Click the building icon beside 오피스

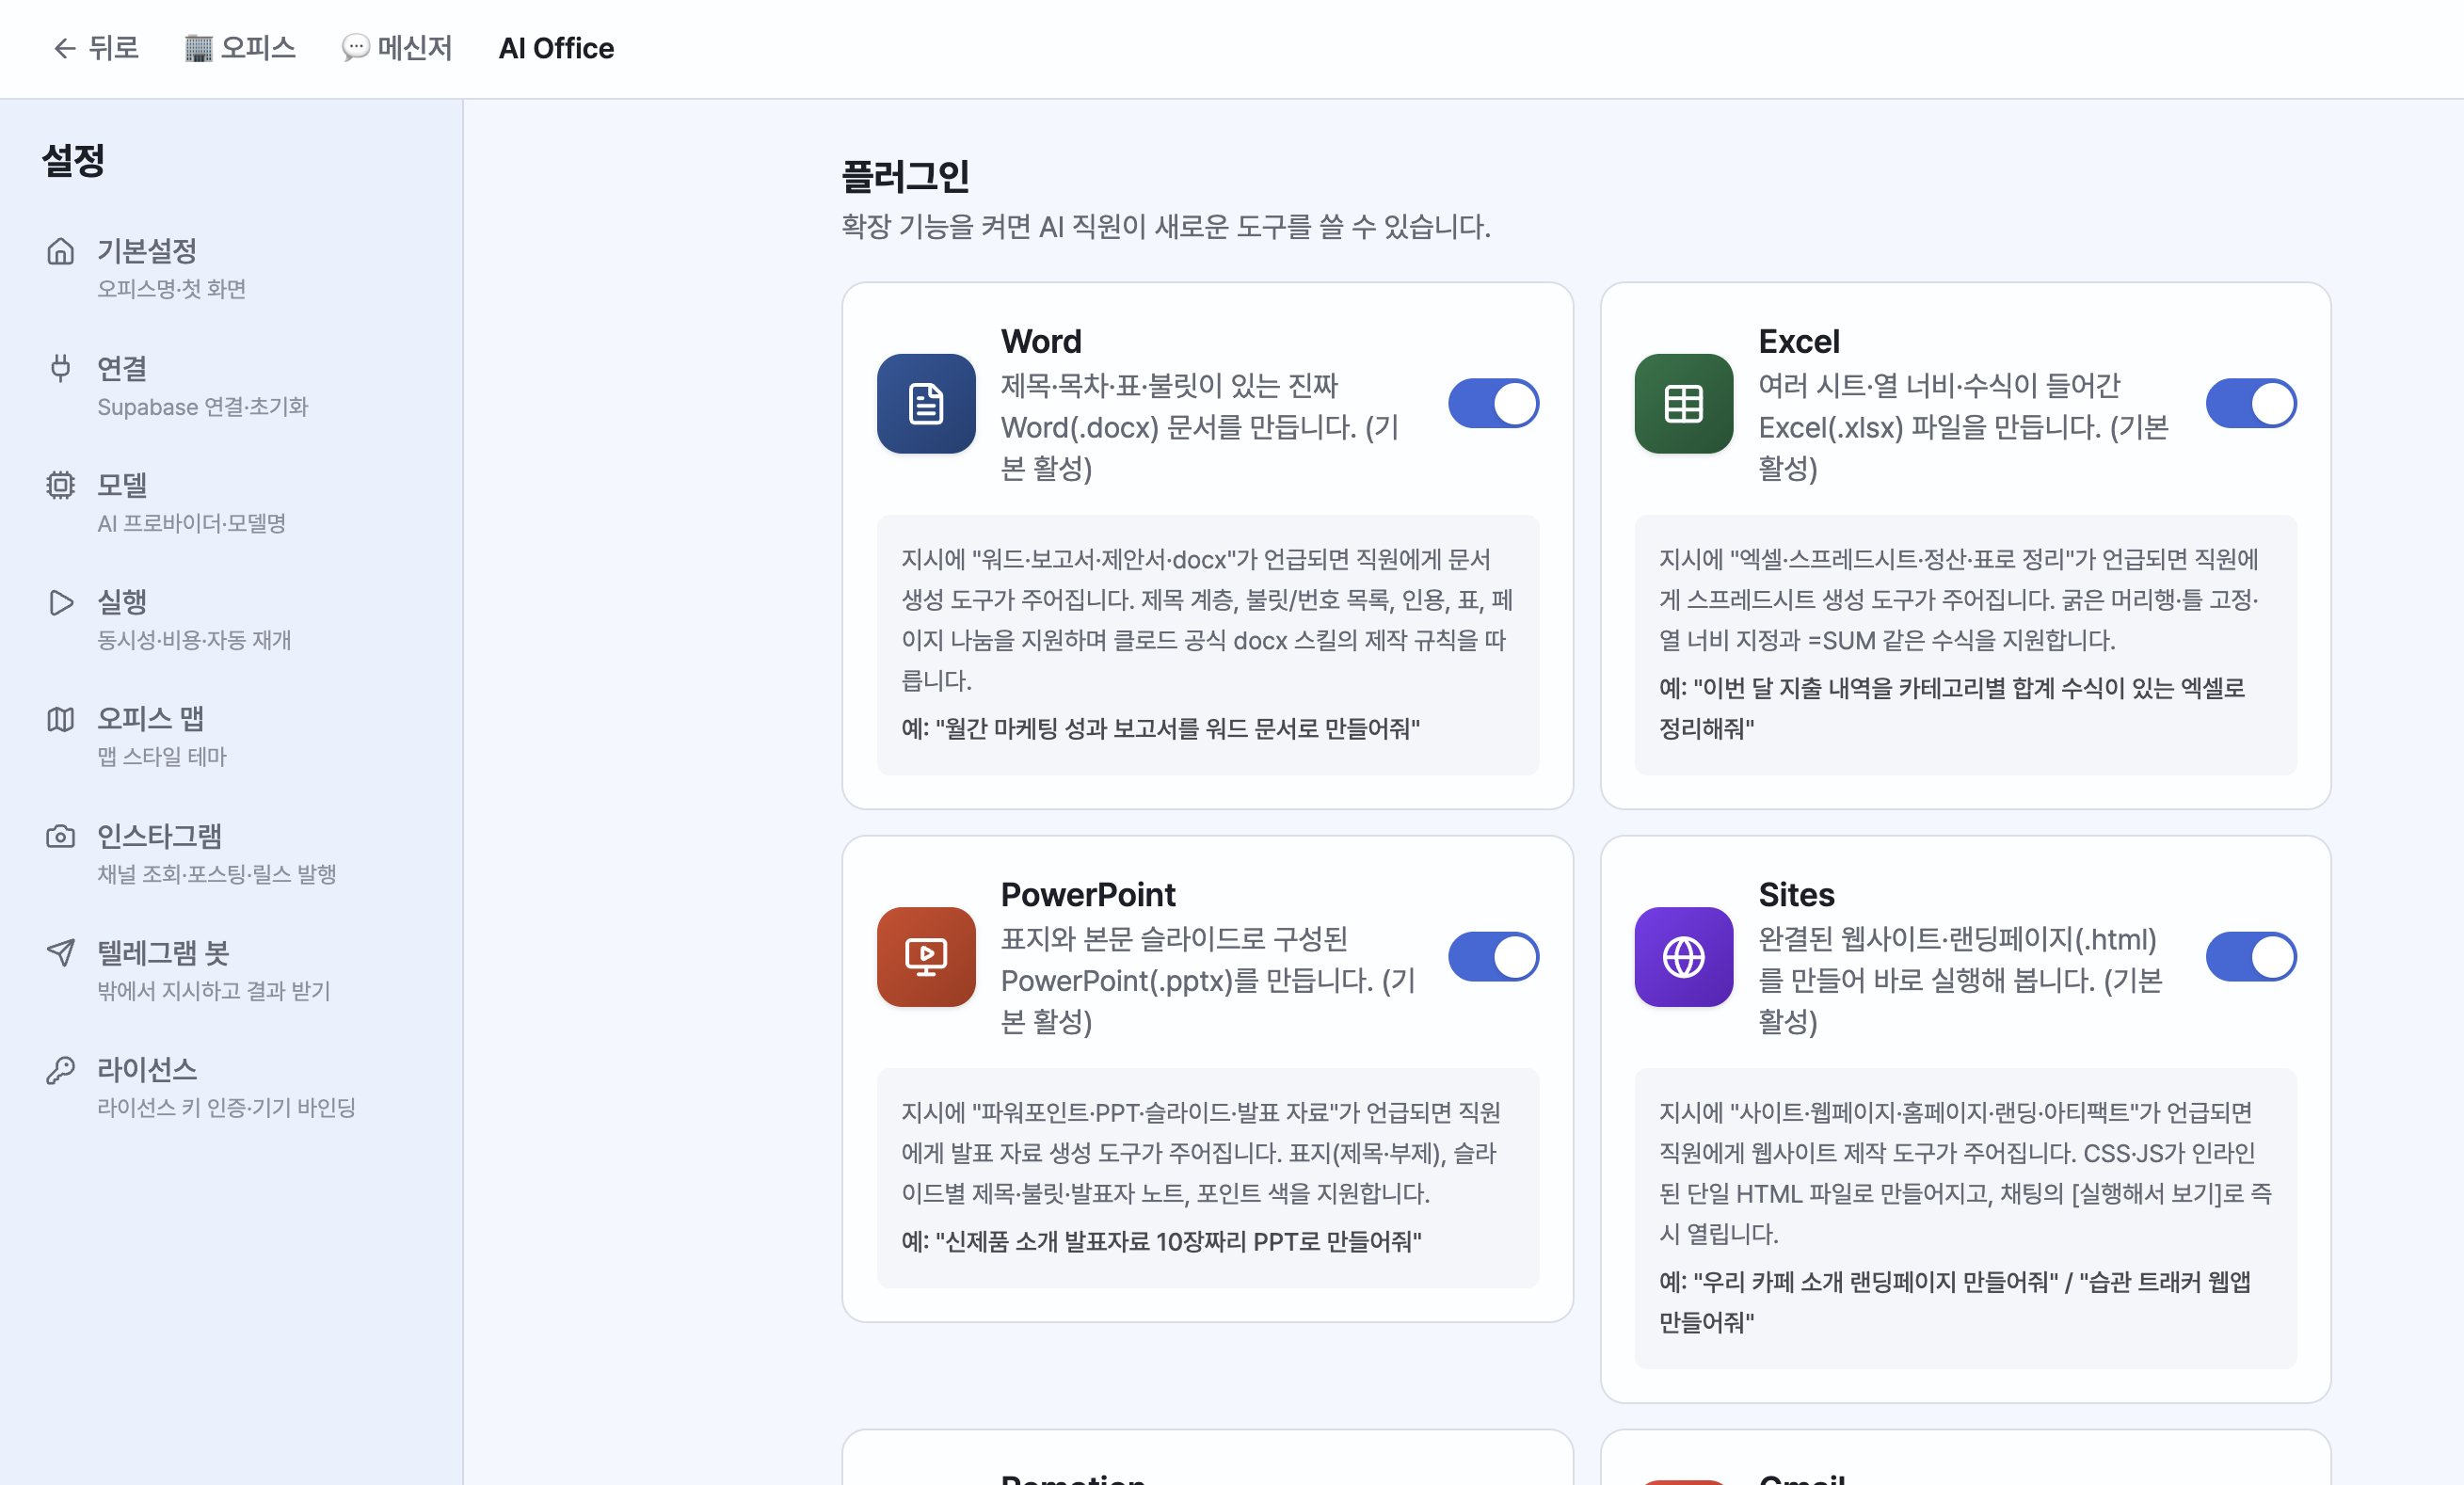pyautogui.click(x=199, y=48)
